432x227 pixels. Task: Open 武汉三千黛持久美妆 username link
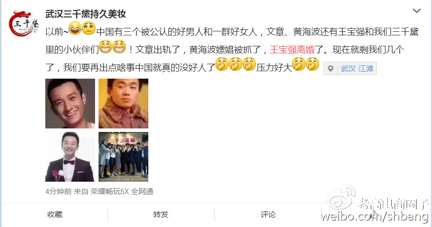[x=86, y=14]
